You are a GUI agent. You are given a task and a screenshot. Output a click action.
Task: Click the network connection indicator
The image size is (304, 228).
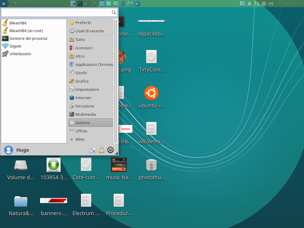tap(257, 4)
